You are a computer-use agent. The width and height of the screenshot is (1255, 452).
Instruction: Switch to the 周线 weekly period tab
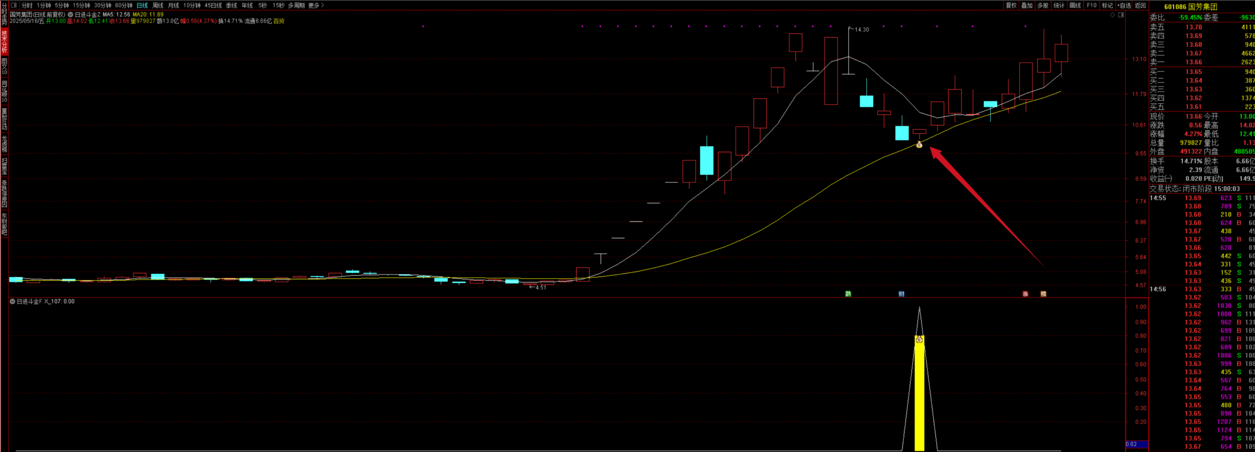(x=158, y=5)
